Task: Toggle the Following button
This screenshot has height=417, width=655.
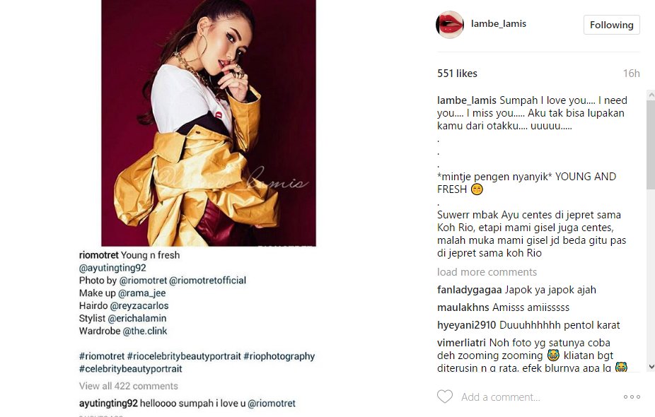Action: tap(612, 25)
